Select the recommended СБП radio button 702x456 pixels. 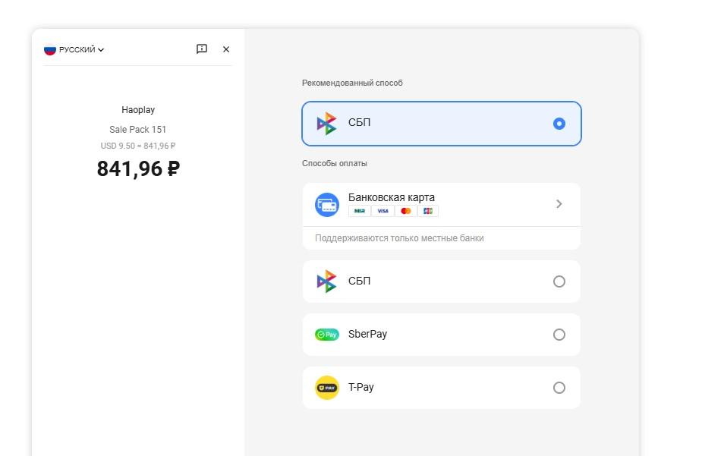pos(559,123)
